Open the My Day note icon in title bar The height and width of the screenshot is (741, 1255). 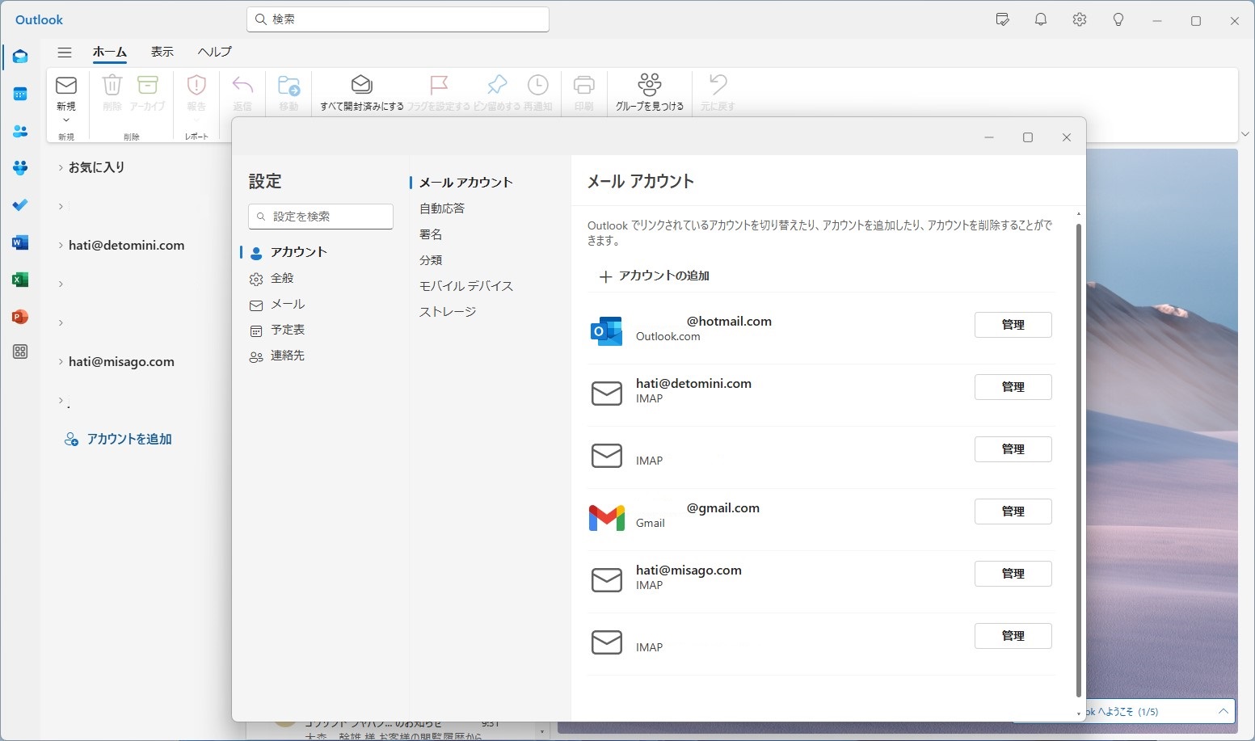click(x=1003, y=20)
